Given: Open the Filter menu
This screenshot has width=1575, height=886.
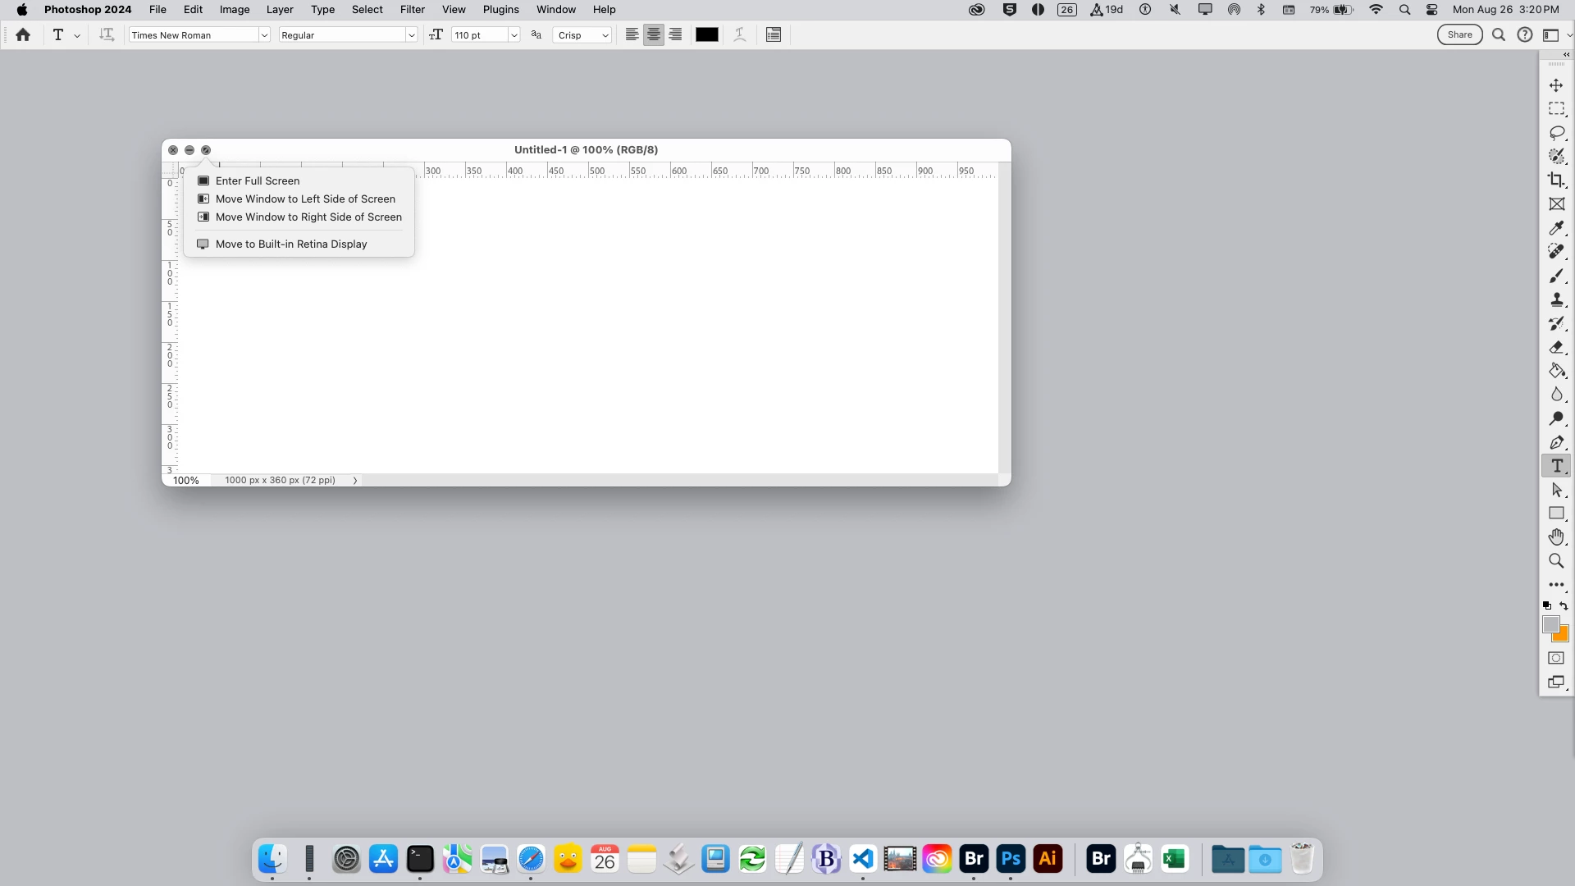Looking at the screenshot, I should coord(412,10).
